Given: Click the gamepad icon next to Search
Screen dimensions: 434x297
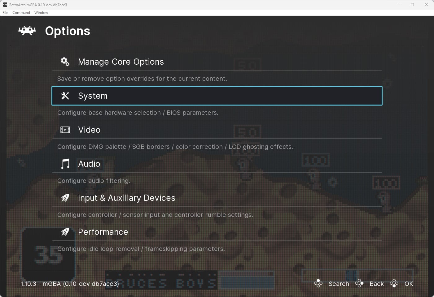Looking at the screenshot, I should click(318, 283).
